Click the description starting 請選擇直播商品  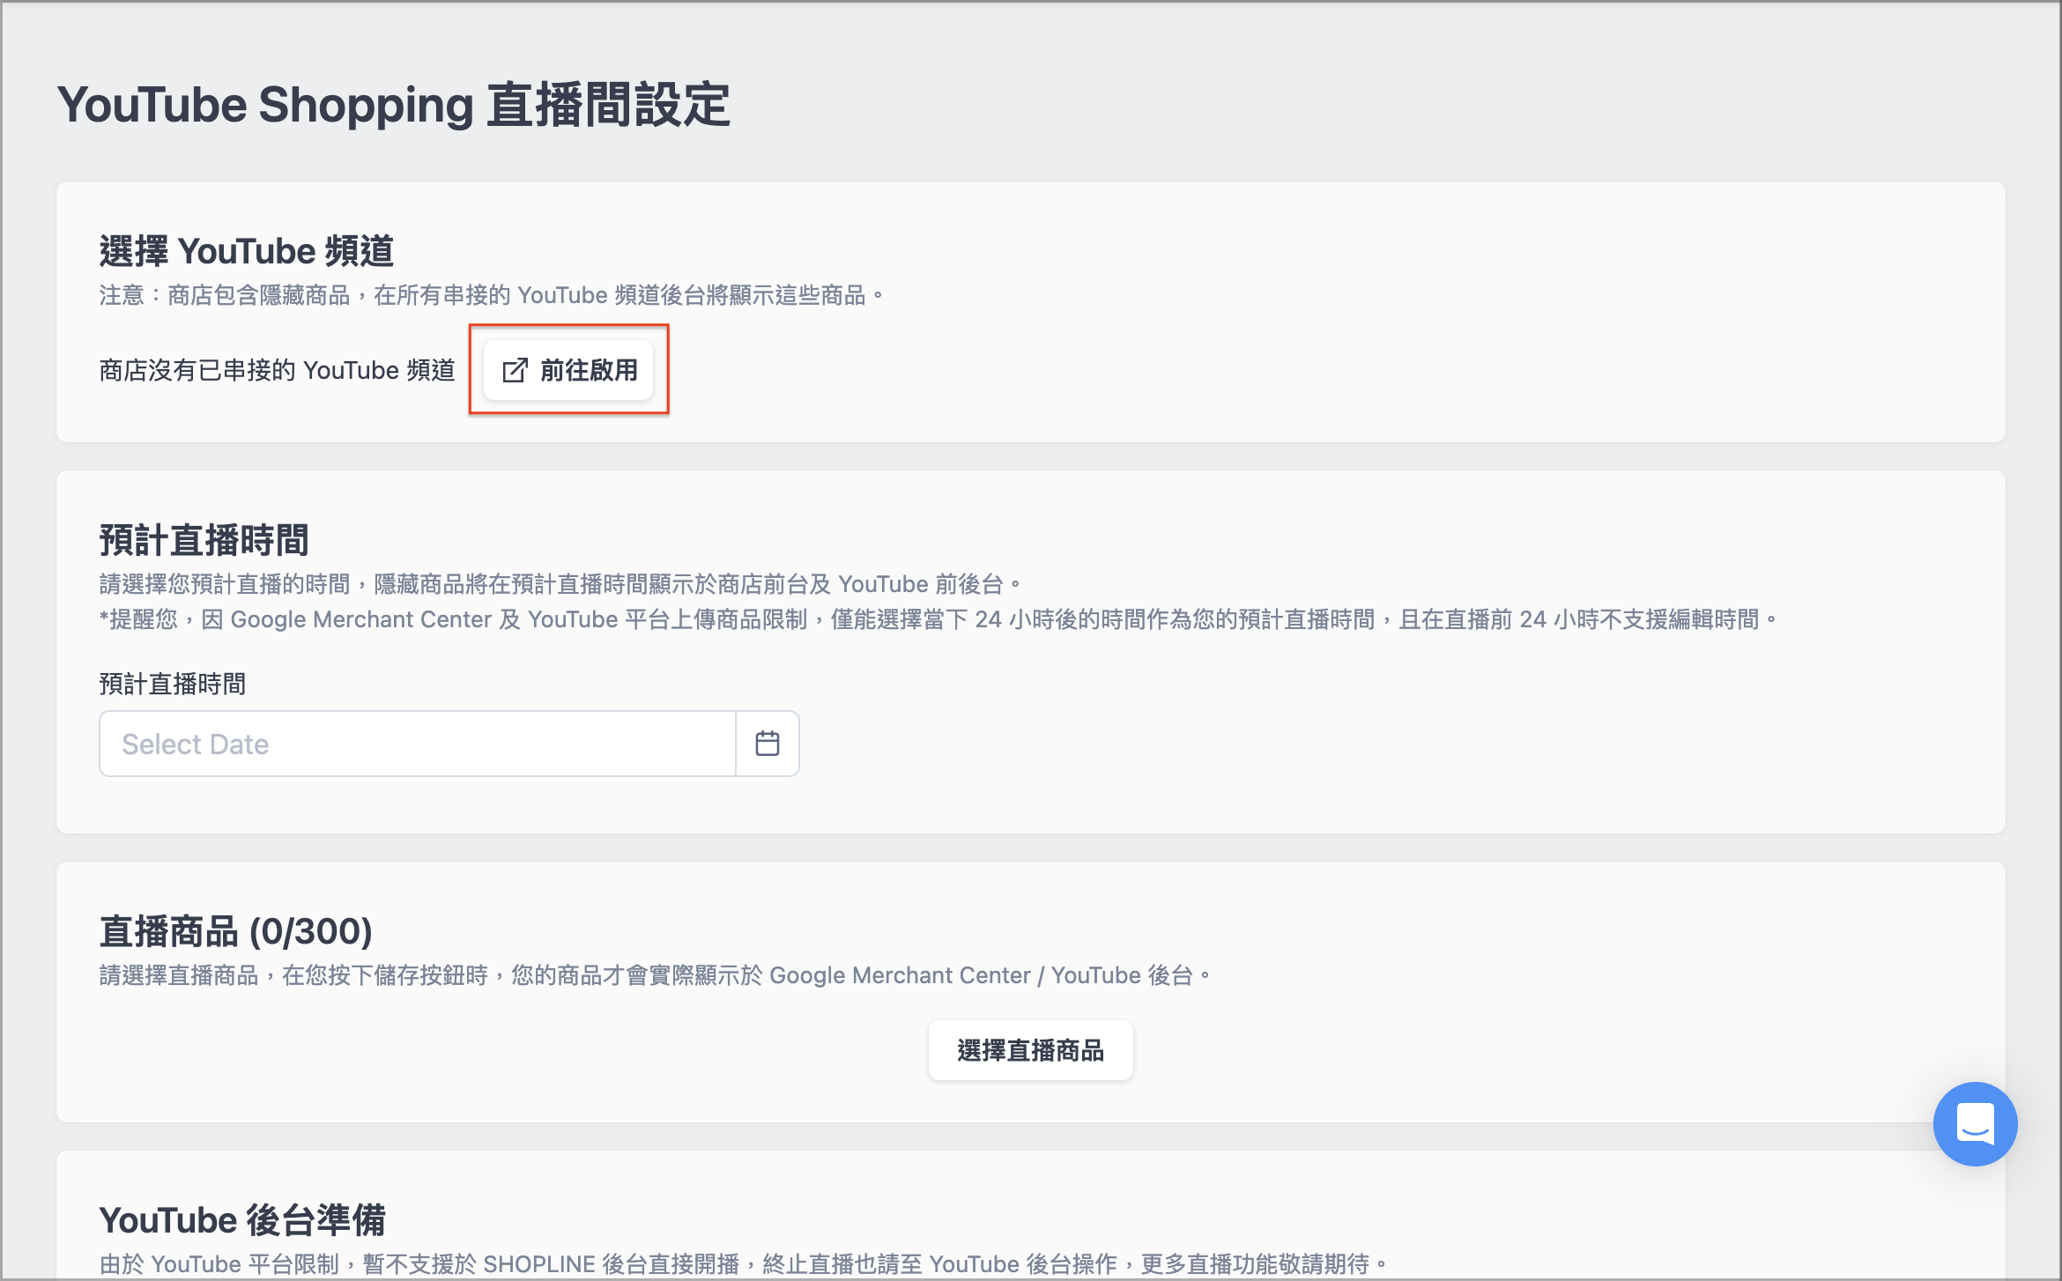click(655, 975)
